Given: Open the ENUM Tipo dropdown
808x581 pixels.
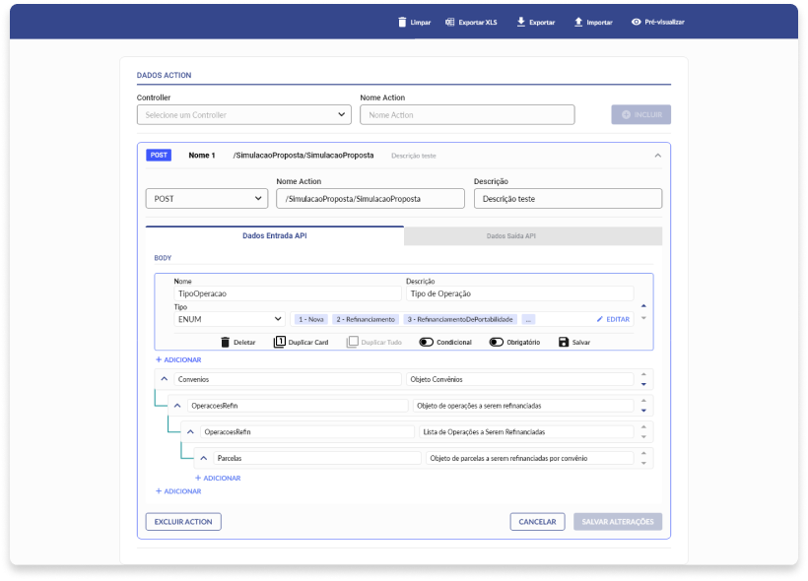Looking at the screenshot, I should [230, 319].
